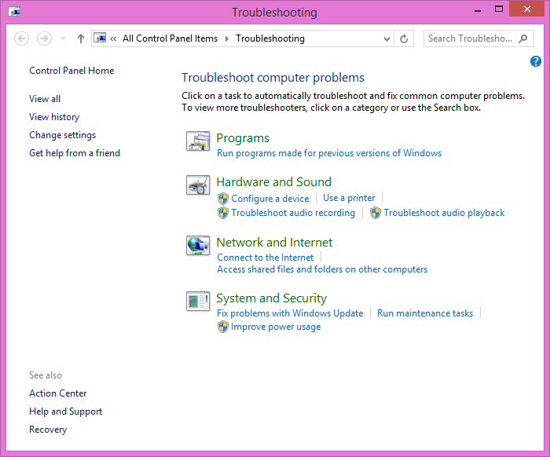Screen dimensions: 550x457
Task: Launch Use a printer troubleshooter
Action: pos(349,198)
